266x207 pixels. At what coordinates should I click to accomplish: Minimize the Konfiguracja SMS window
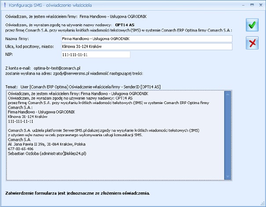(243, 5)
